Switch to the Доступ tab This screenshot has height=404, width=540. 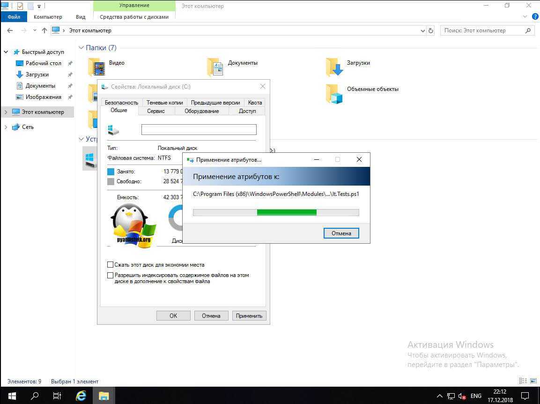[247, 111]
